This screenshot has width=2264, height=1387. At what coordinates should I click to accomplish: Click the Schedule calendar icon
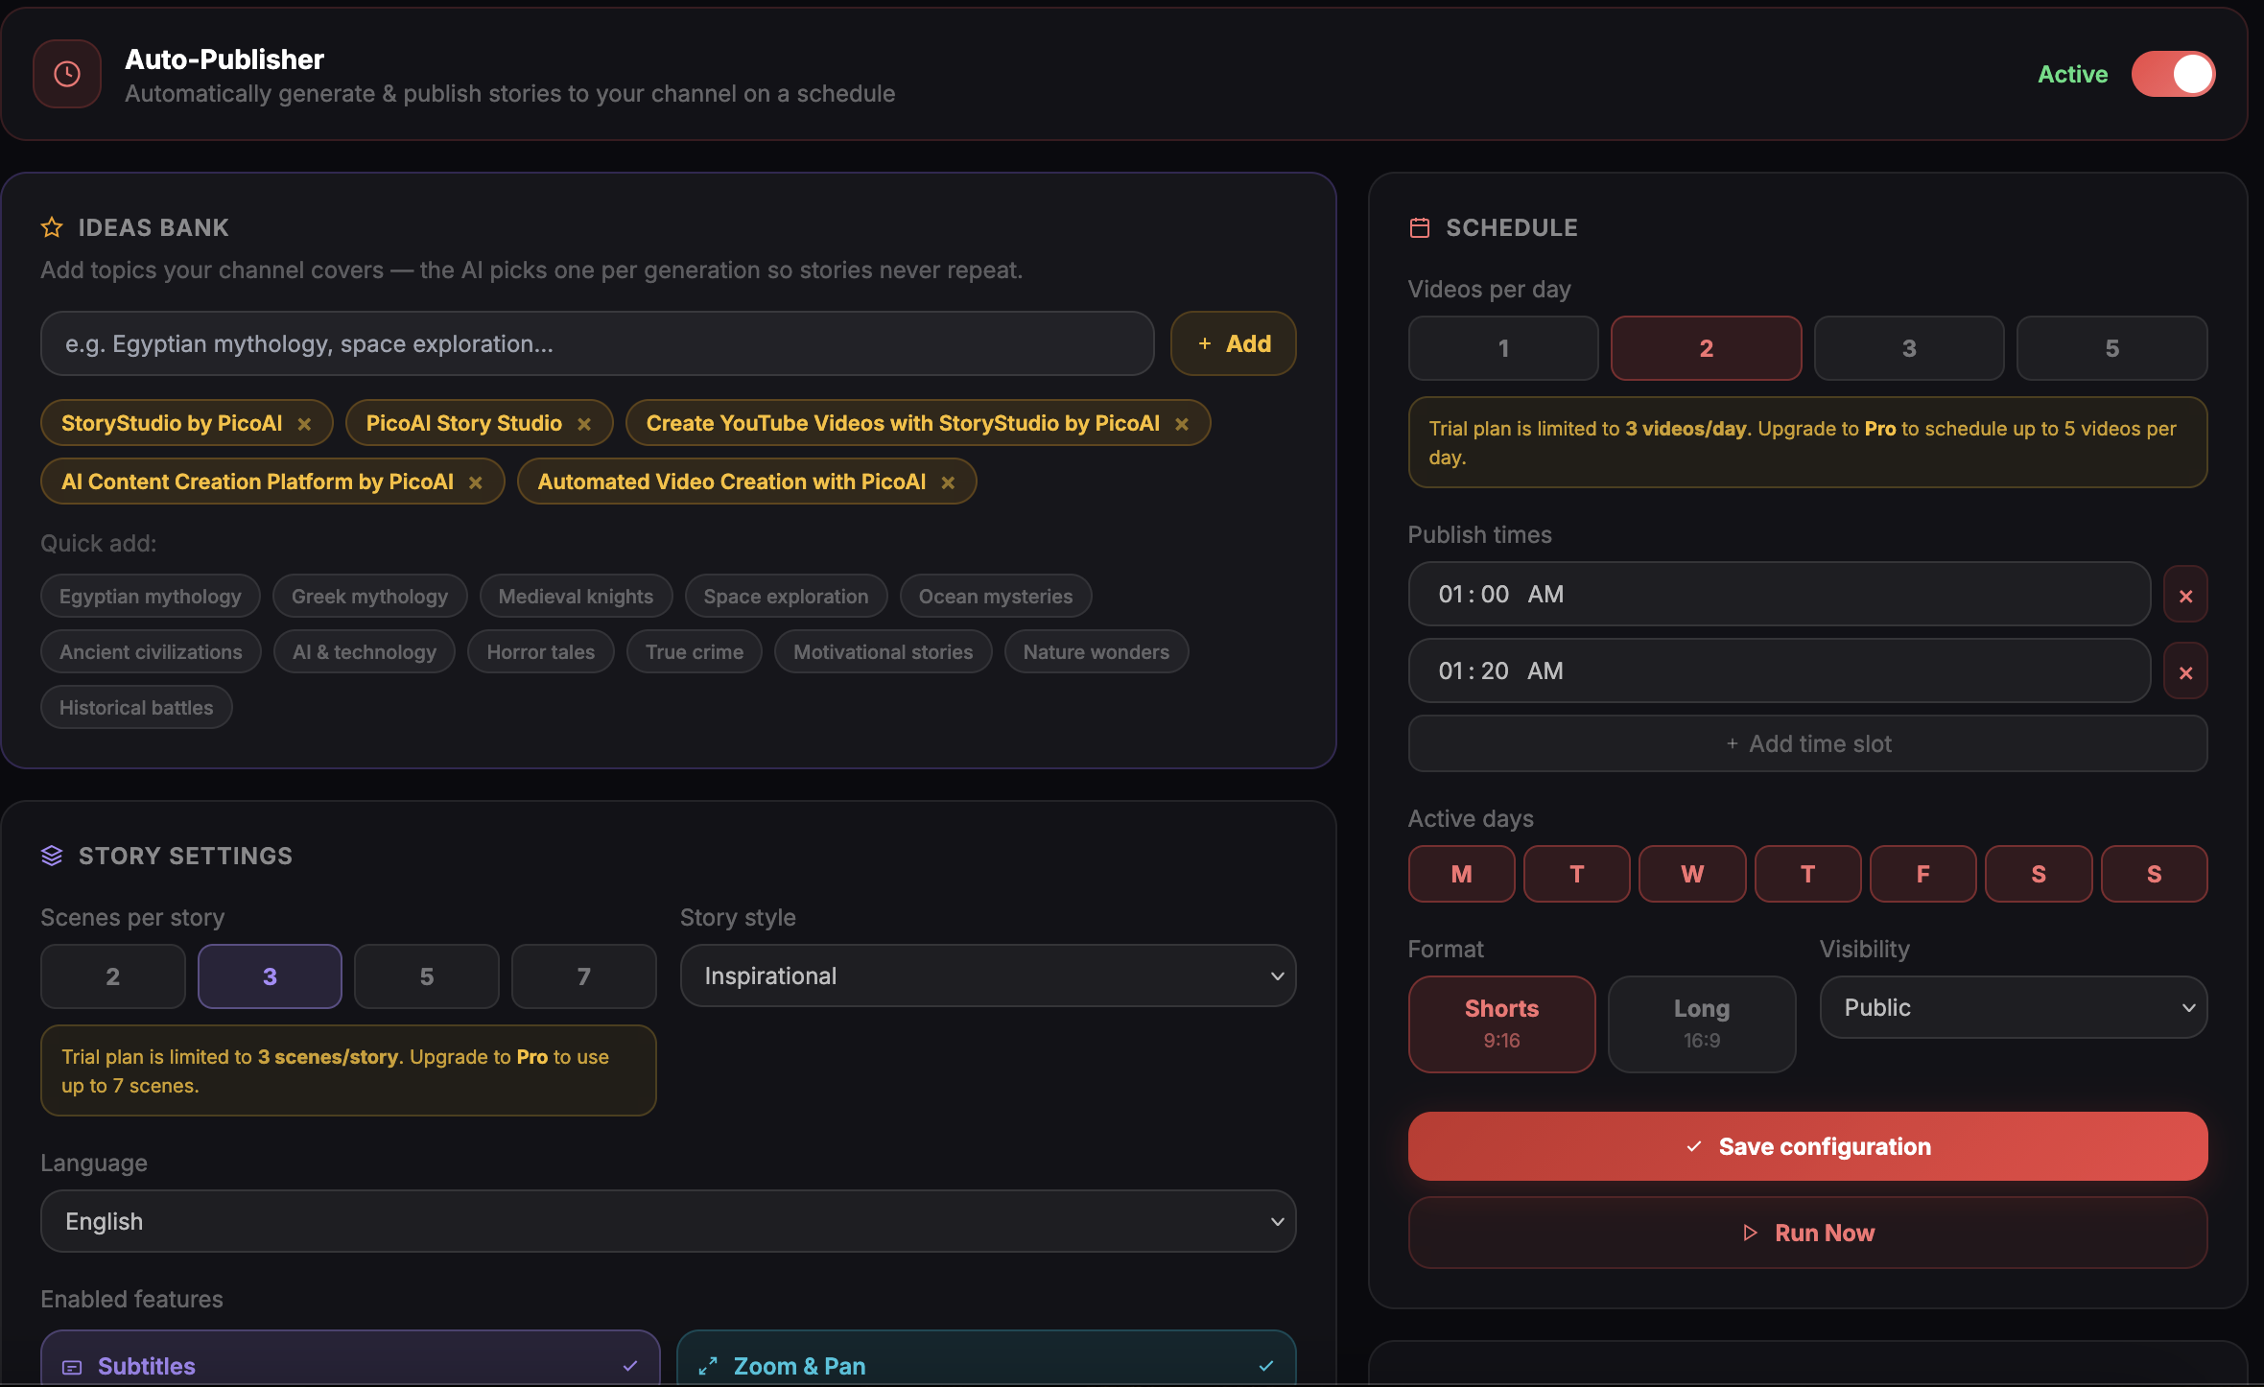tap(1420, 227)
